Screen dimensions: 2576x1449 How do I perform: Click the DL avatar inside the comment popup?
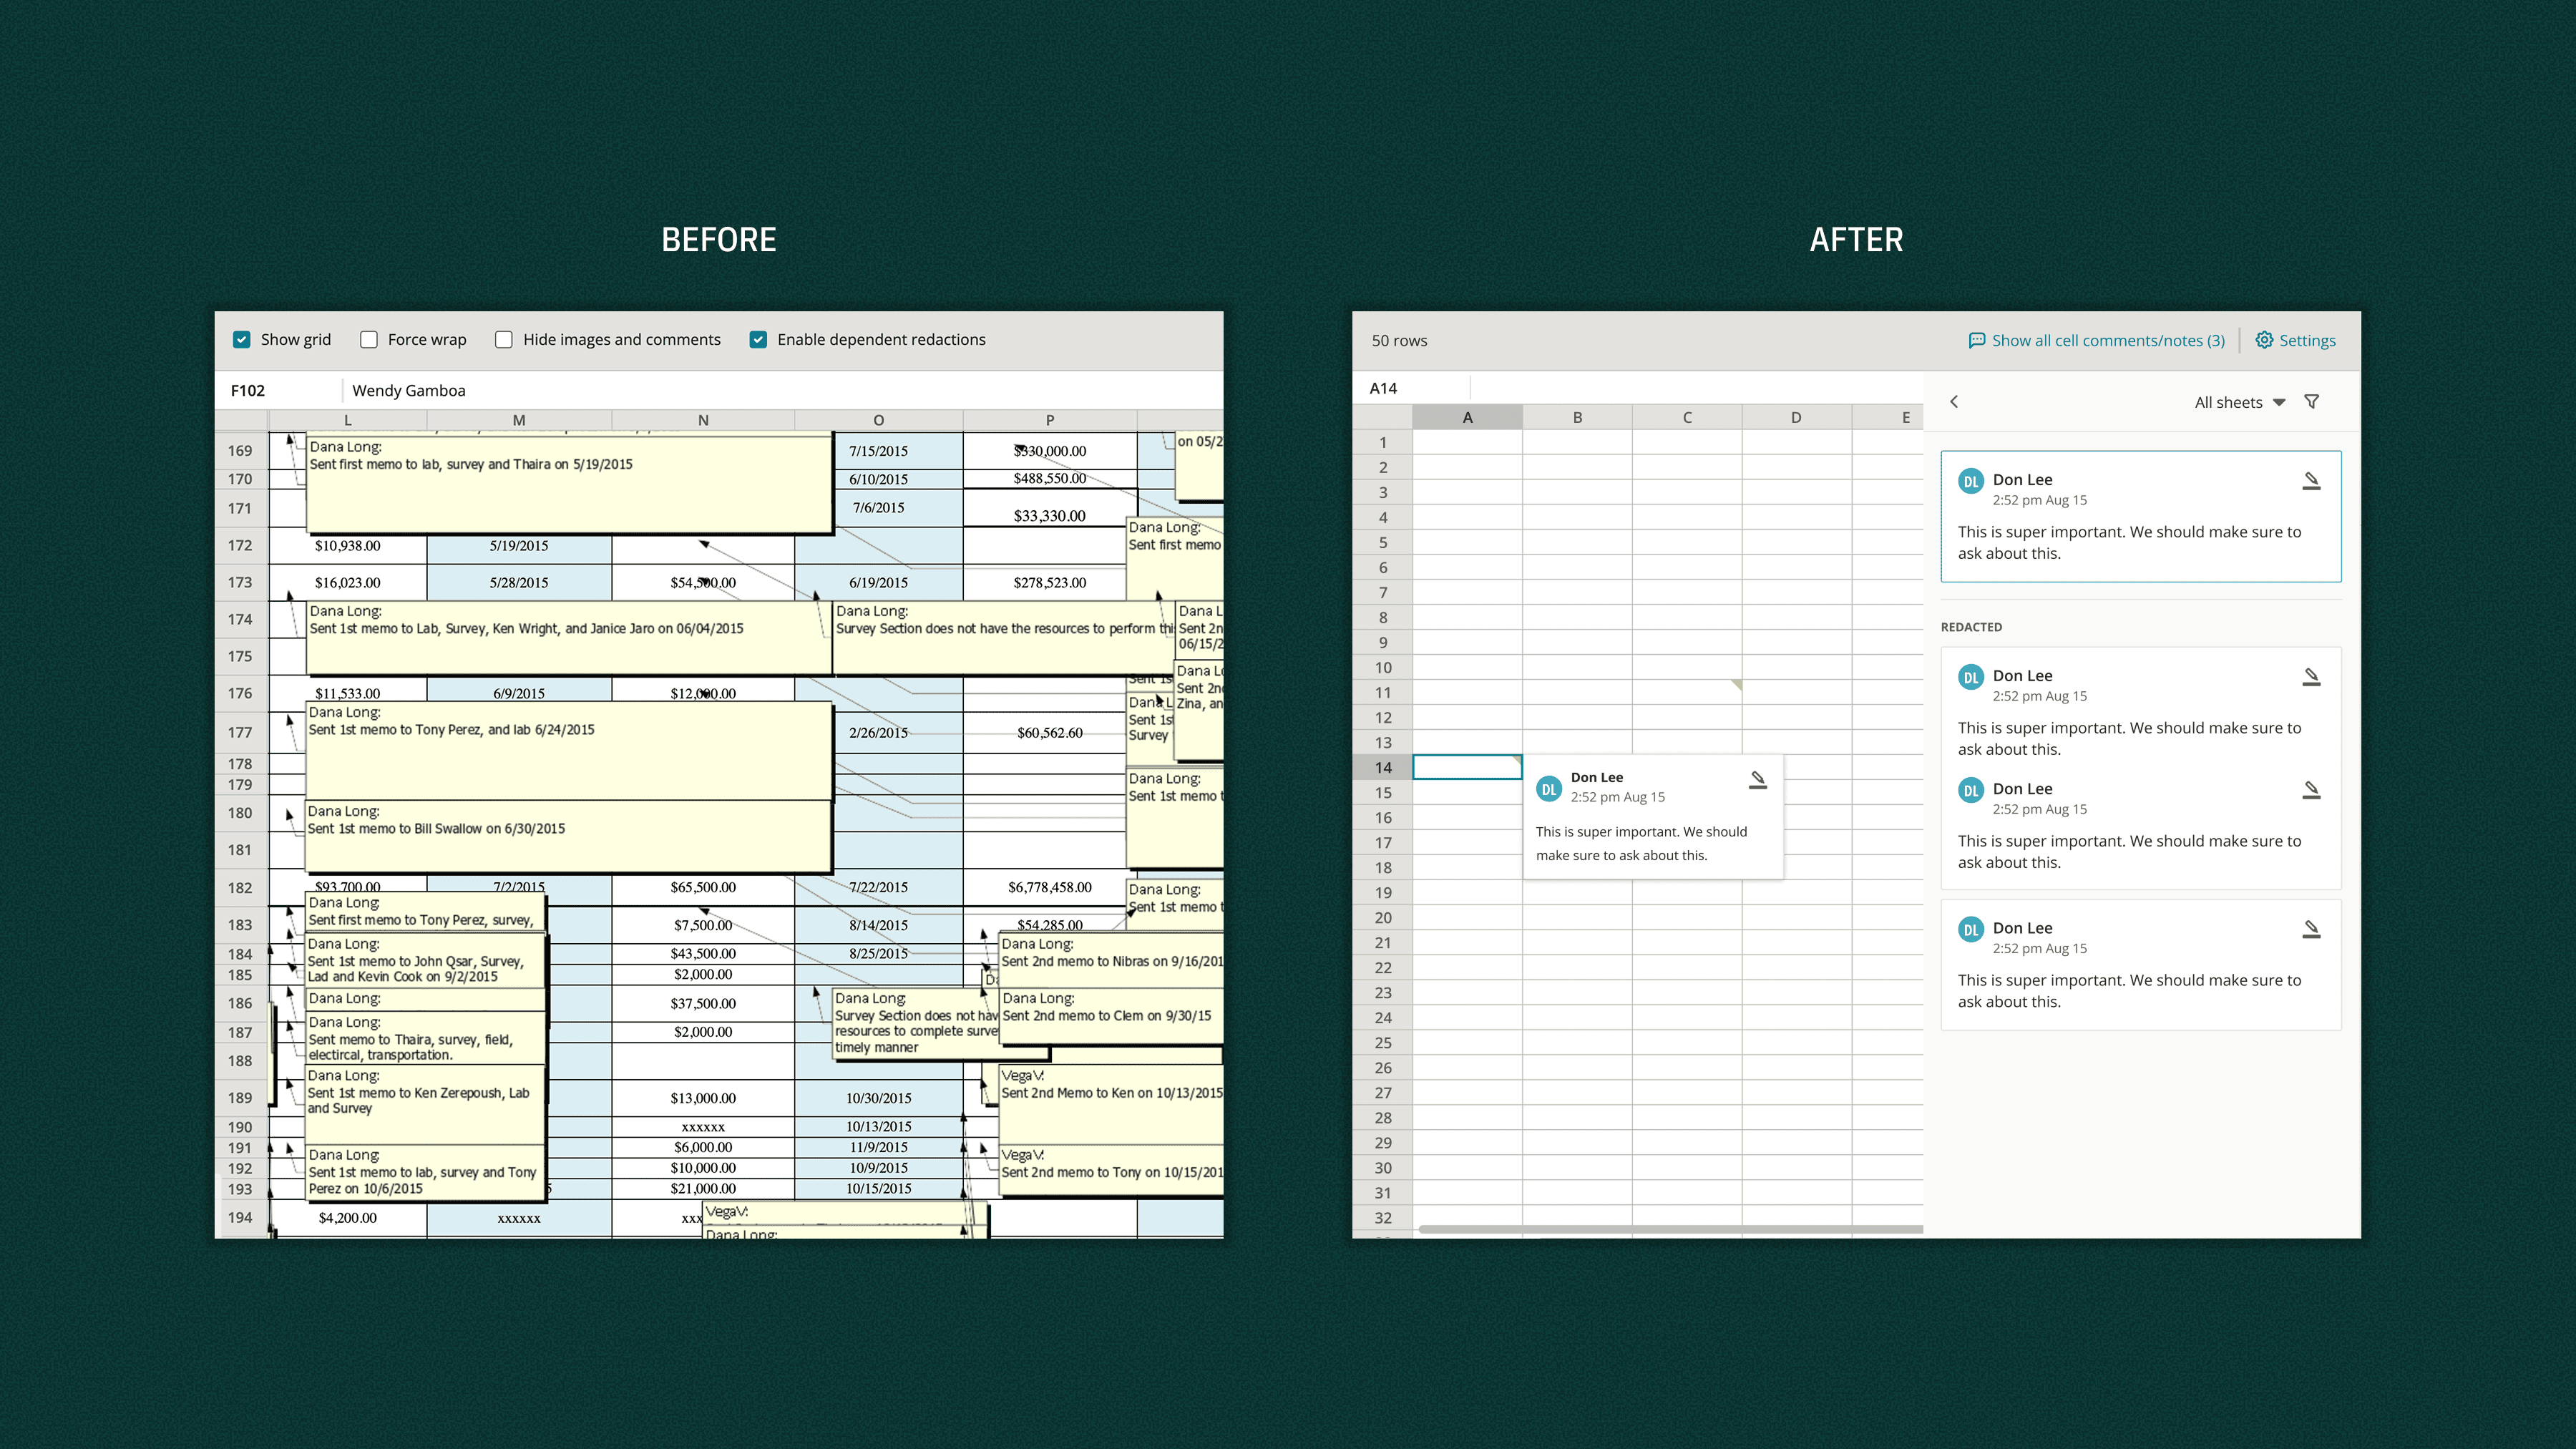pos(1548,788)
